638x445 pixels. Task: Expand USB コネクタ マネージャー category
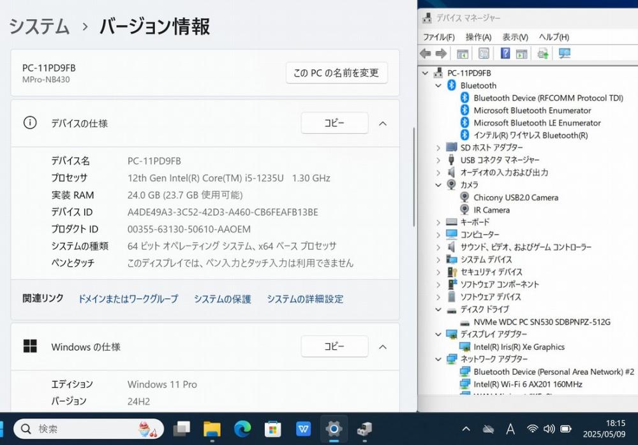438,160
